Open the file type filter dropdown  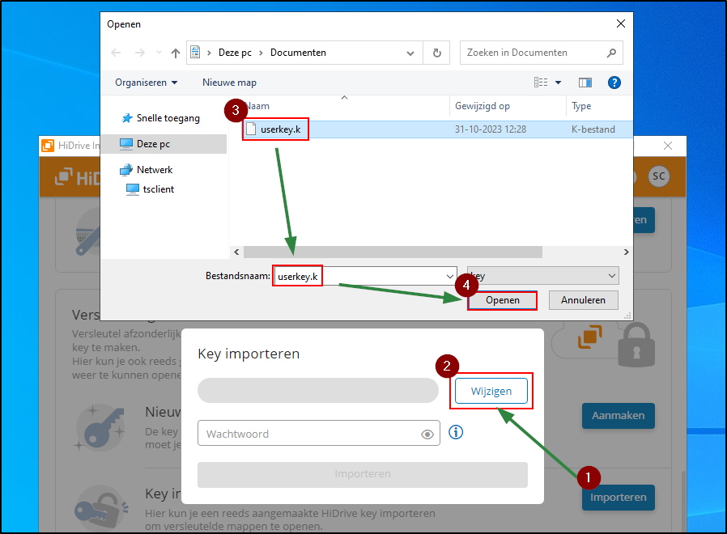[542, 276]
